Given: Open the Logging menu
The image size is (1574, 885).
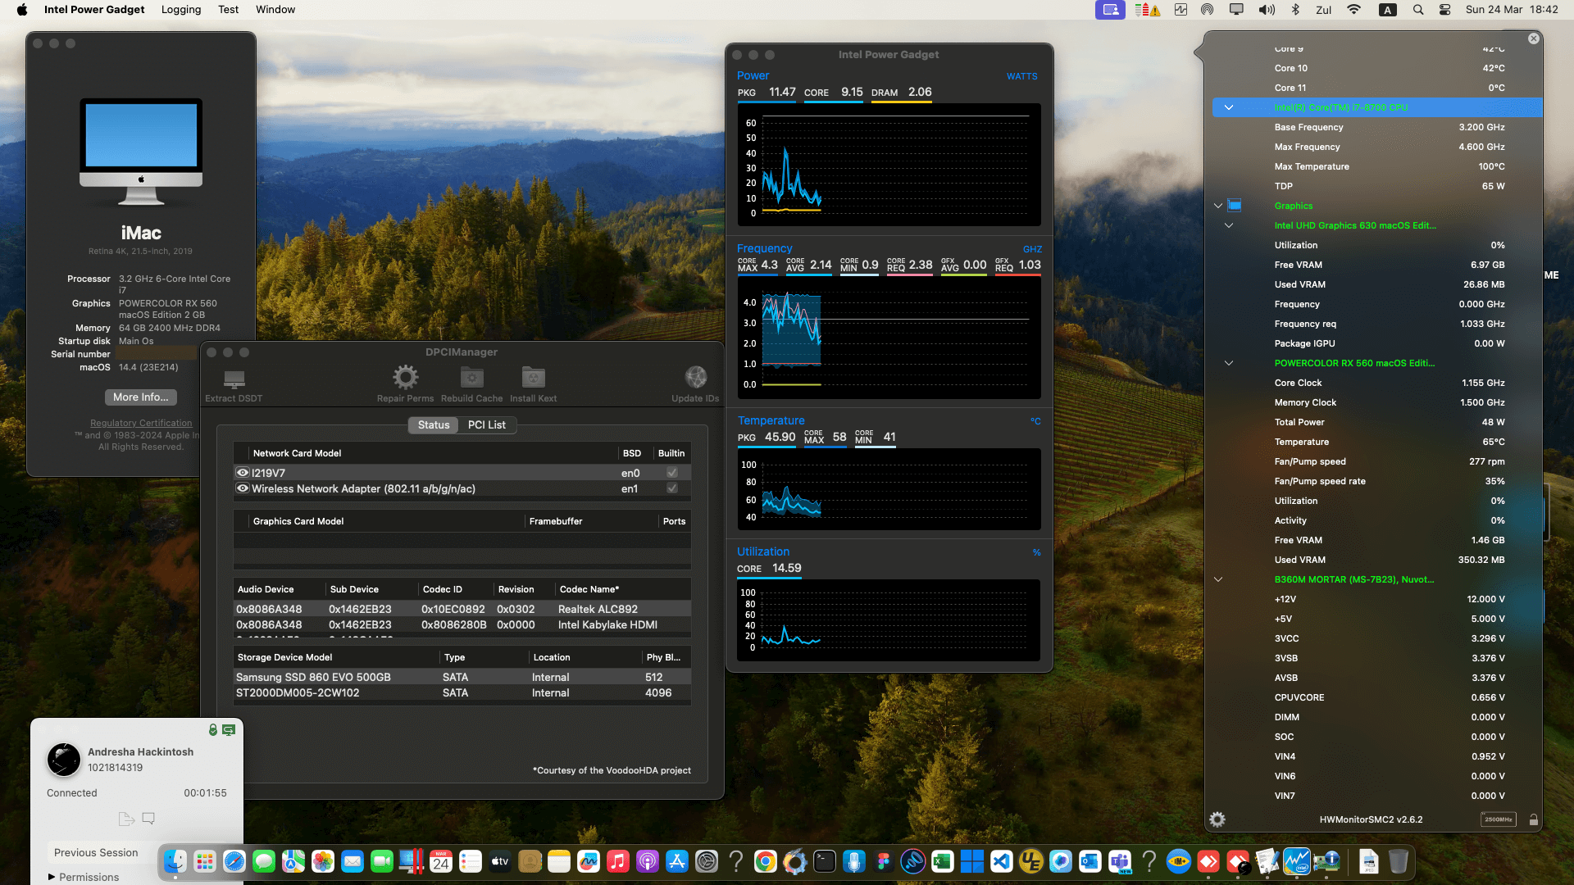Looking at the screenshot, I should [181, 9].
